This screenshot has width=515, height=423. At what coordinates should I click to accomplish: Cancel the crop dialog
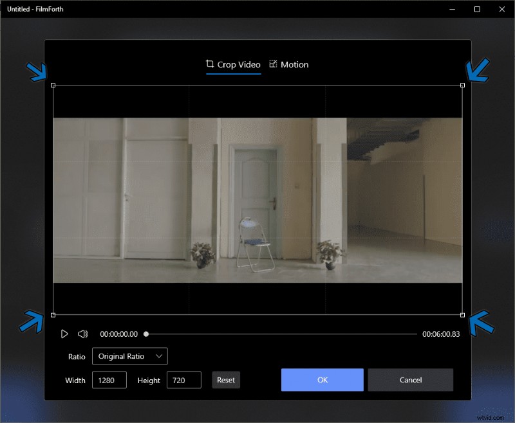[410, 380]
